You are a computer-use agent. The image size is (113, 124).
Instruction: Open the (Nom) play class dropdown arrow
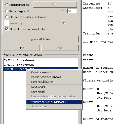click(x=64, y=23)
